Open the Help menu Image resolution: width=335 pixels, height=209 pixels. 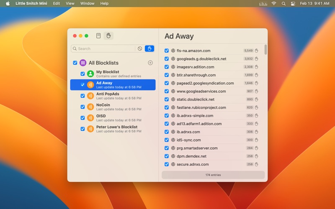pyautogui.click(x=104, y=3)
